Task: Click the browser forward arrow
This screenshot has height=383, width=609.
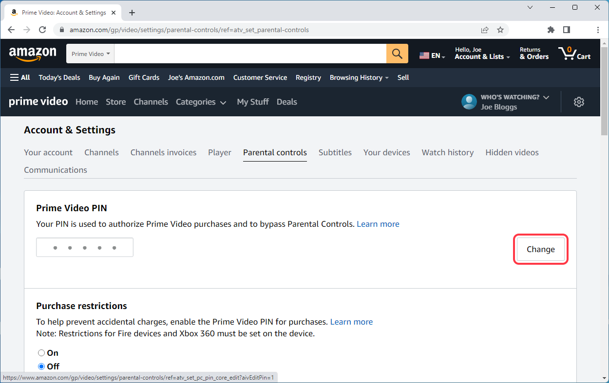Action: (x=27, y=30)
